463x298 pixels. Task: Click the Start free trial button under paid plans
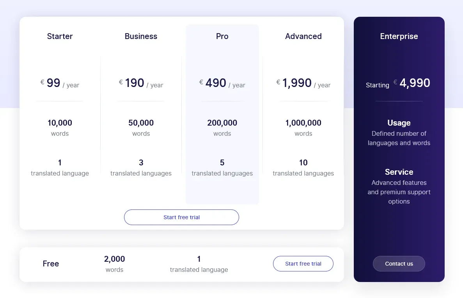click(181, 217)
